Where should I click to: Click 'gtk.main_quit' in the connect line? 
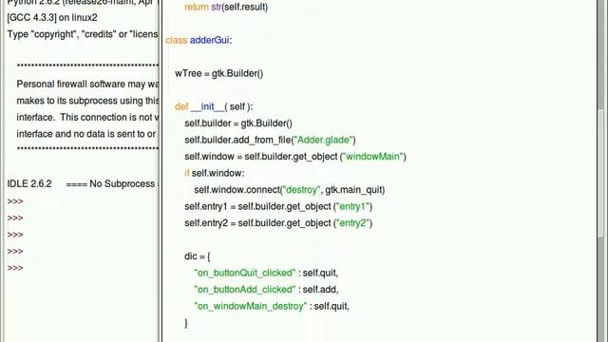tap(353, 190)
